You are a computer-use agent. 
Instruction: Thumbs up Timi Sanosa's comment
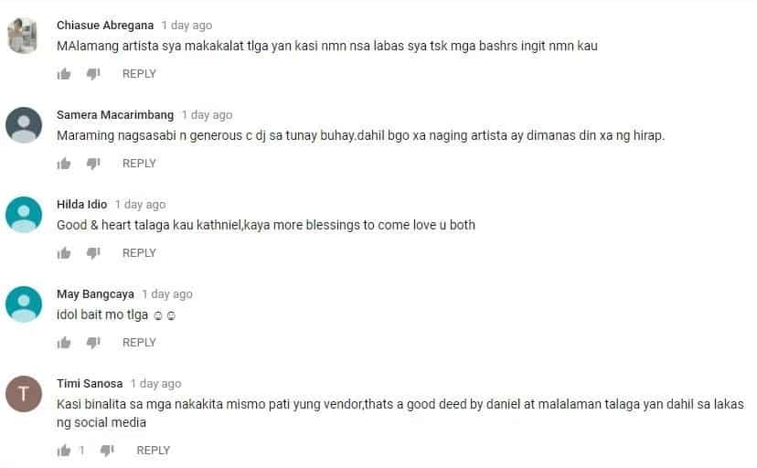[64, 451]
